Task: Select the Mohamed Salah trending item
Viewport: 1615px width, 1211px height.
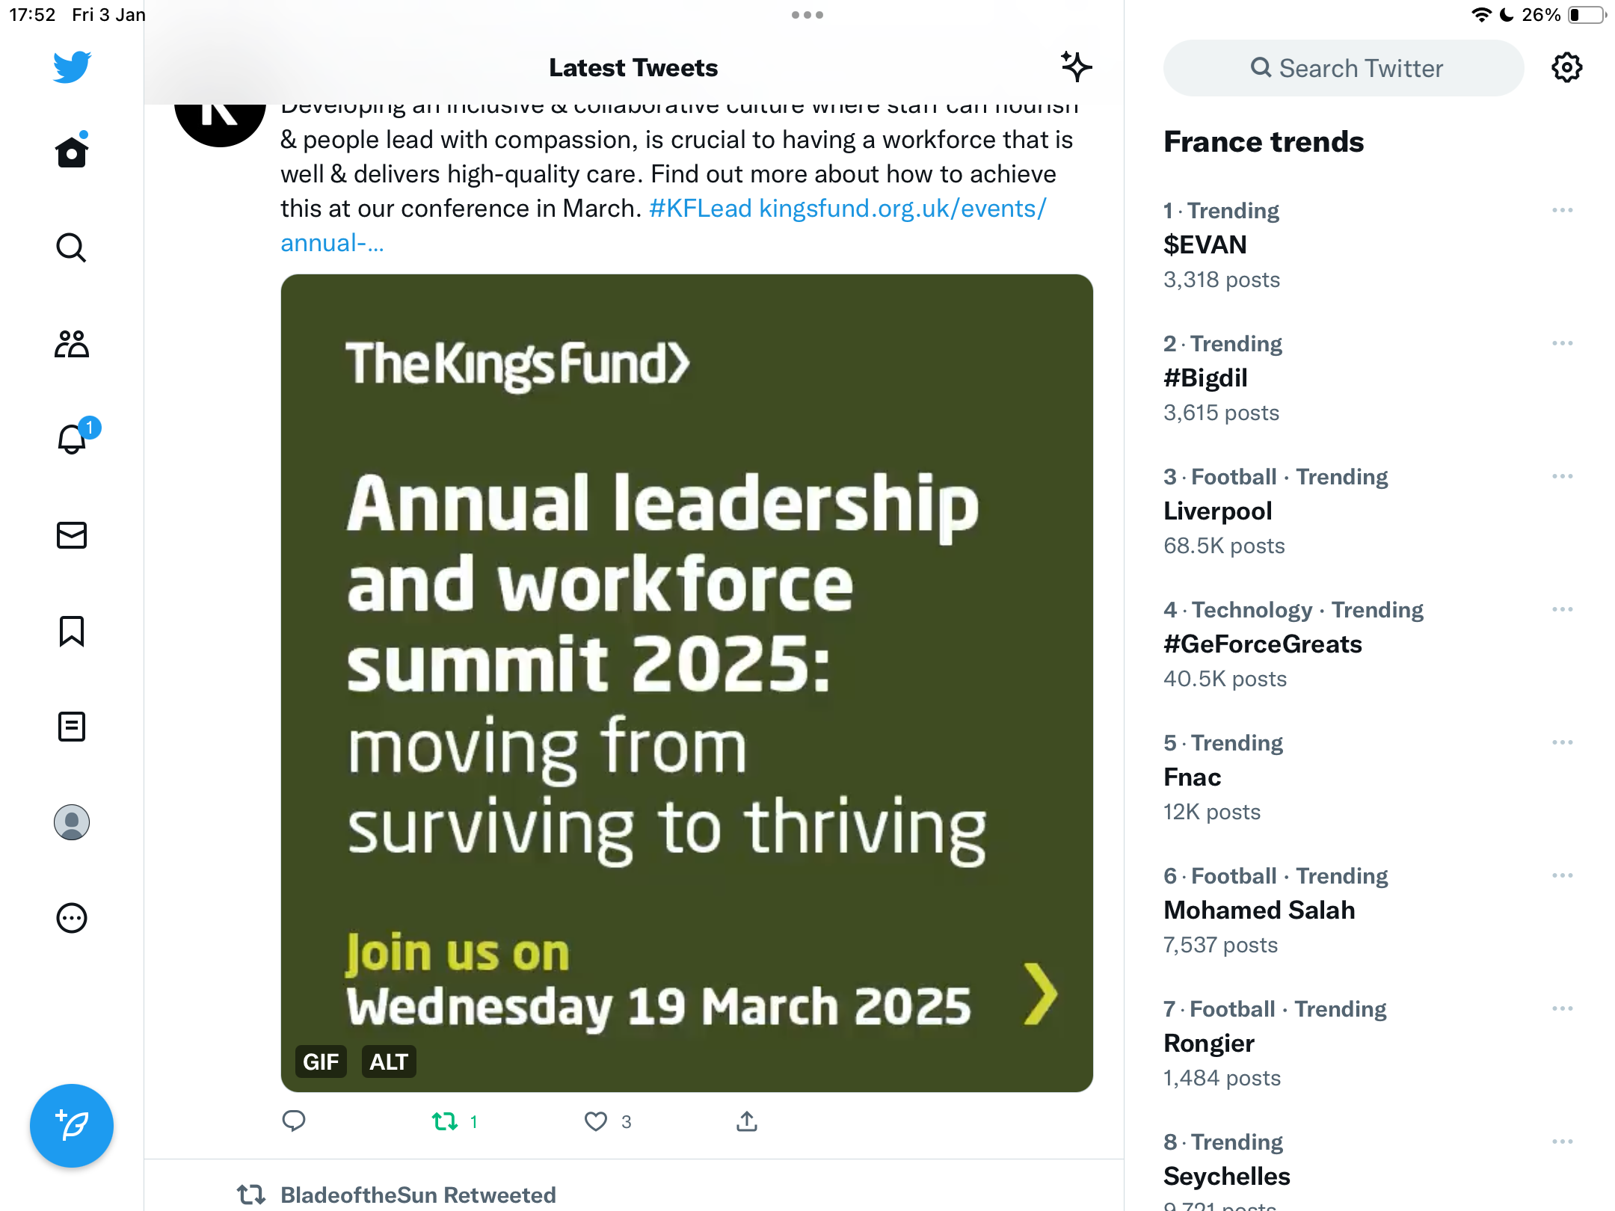Action: coord(1368,910)
